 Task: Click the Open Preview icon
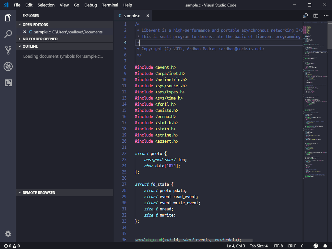click(x=305, y=15)
